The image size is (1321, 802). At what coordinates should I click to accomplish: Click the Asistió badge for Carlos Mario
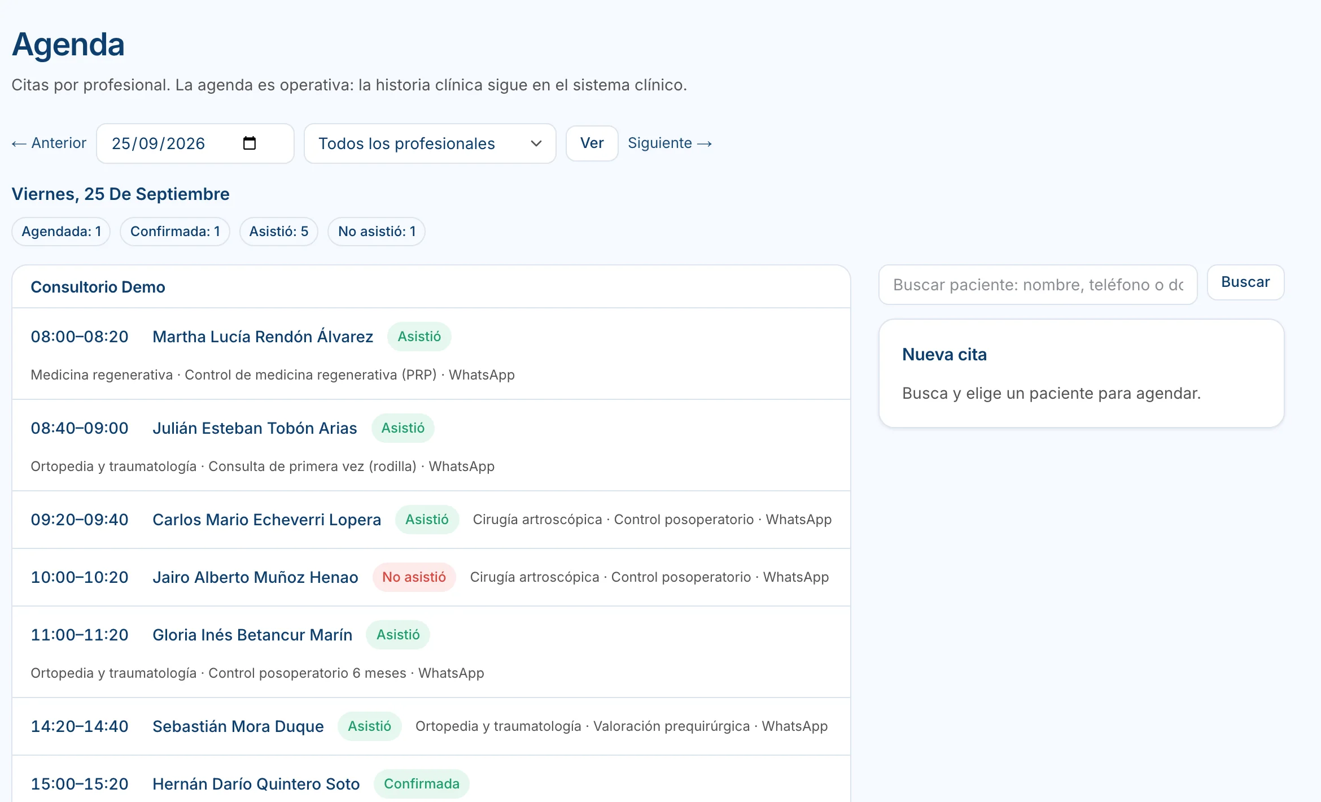pyautogui.click(x=427, y=520)
